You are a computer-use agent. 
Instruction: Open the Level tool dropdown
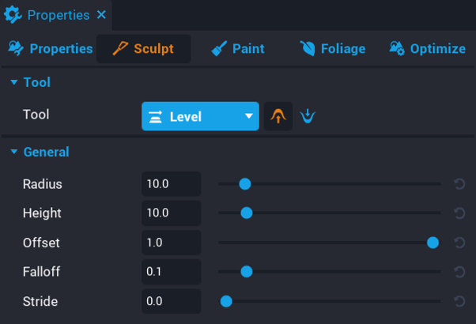click(x=200, y=116)
